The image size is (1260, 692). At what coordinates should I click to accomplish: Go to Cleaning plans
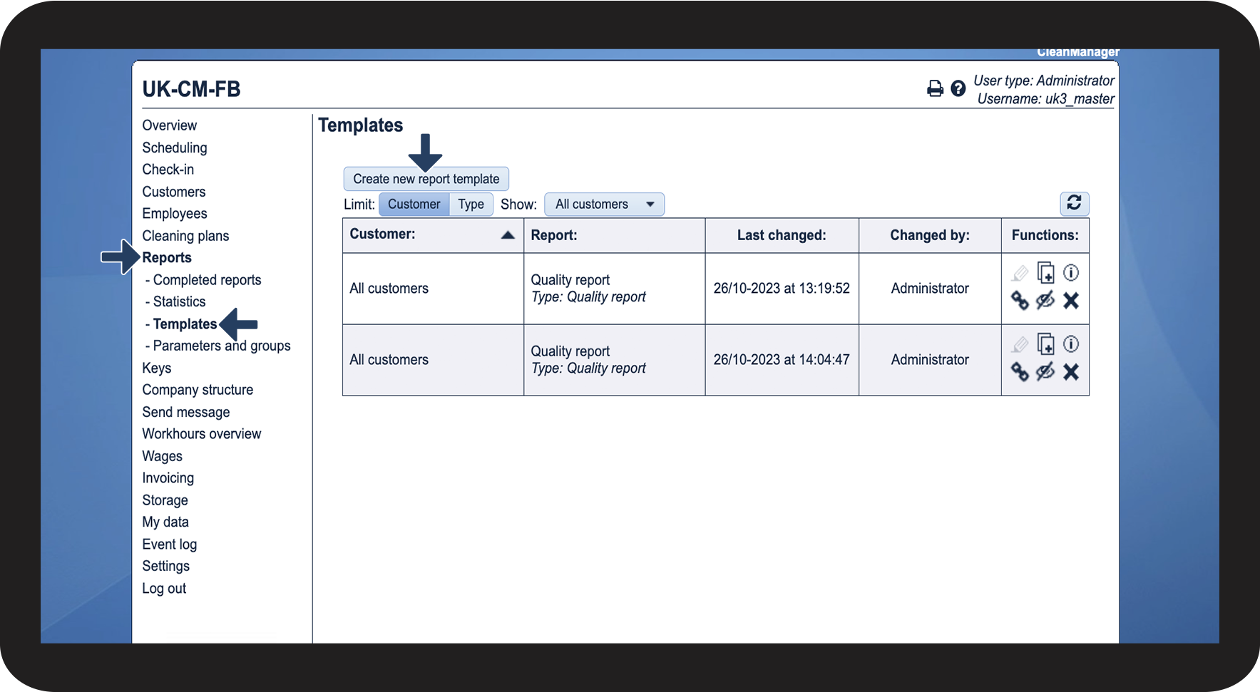(x=185, y=236)
